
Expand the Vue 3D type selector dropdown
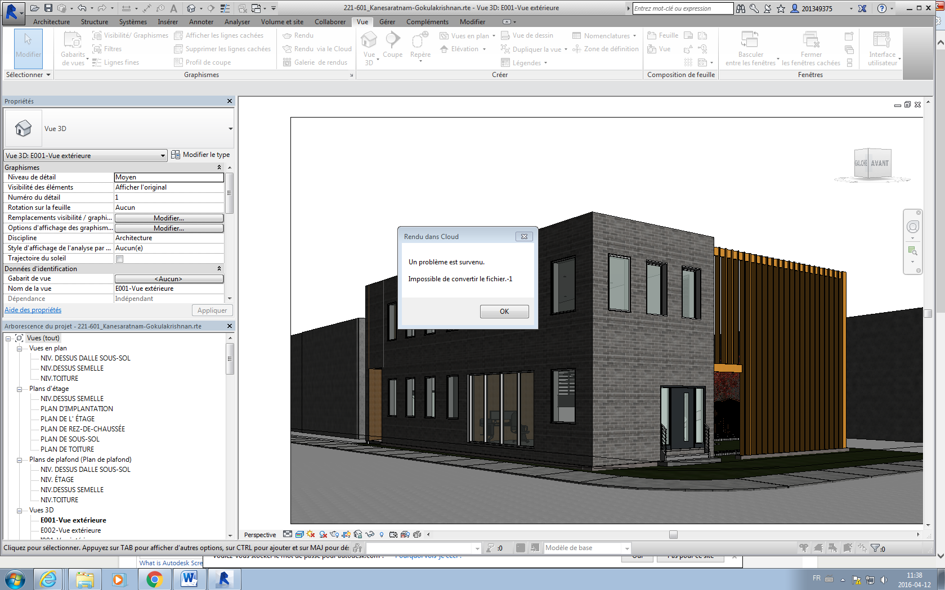pyautogui.click(x=162, y=155)
